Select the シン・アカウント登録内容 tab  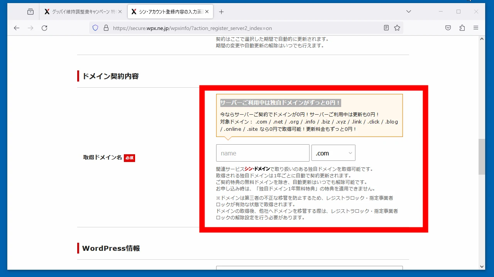point(166,12)
